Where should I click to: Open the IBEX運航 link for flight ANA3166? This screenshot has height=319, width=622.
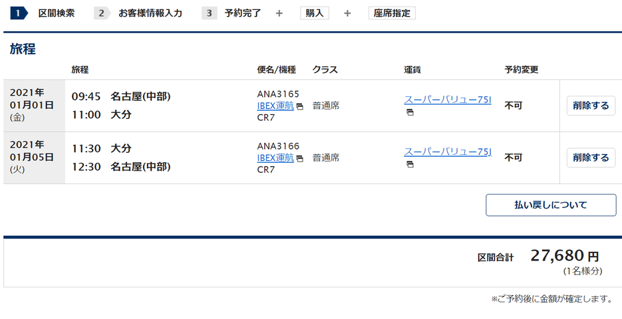275,158
